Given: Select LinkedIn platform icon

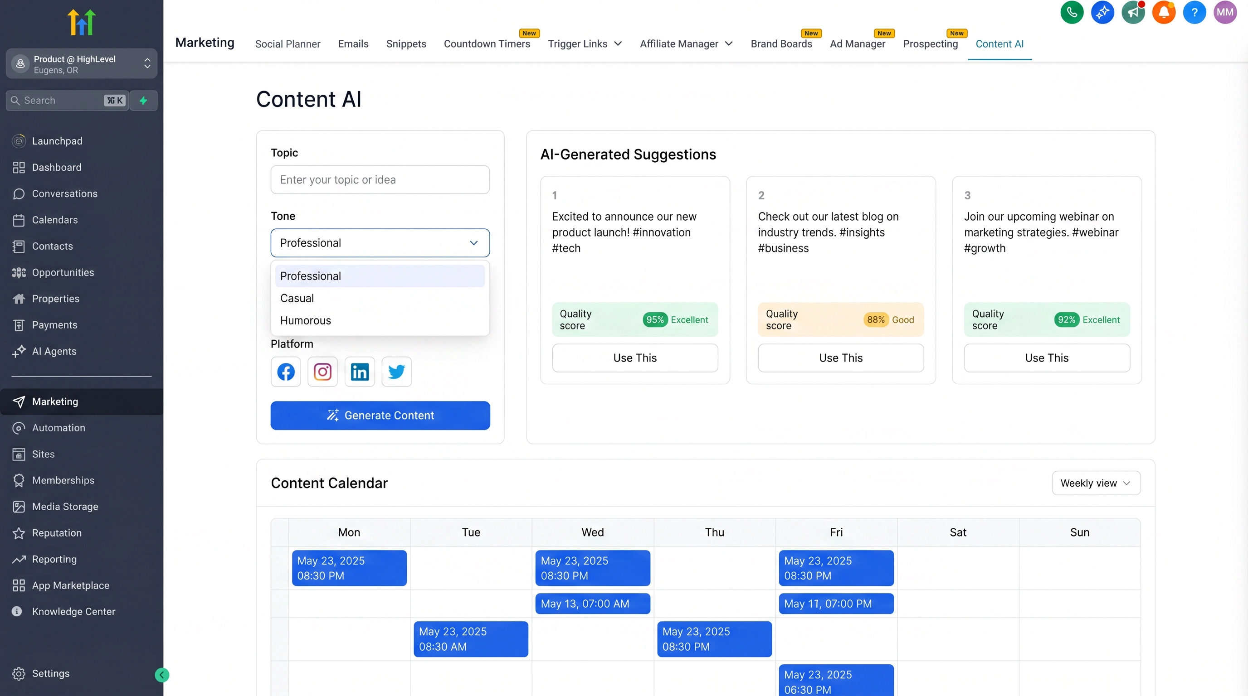Looking at the screenshot, I should point(360,372).
